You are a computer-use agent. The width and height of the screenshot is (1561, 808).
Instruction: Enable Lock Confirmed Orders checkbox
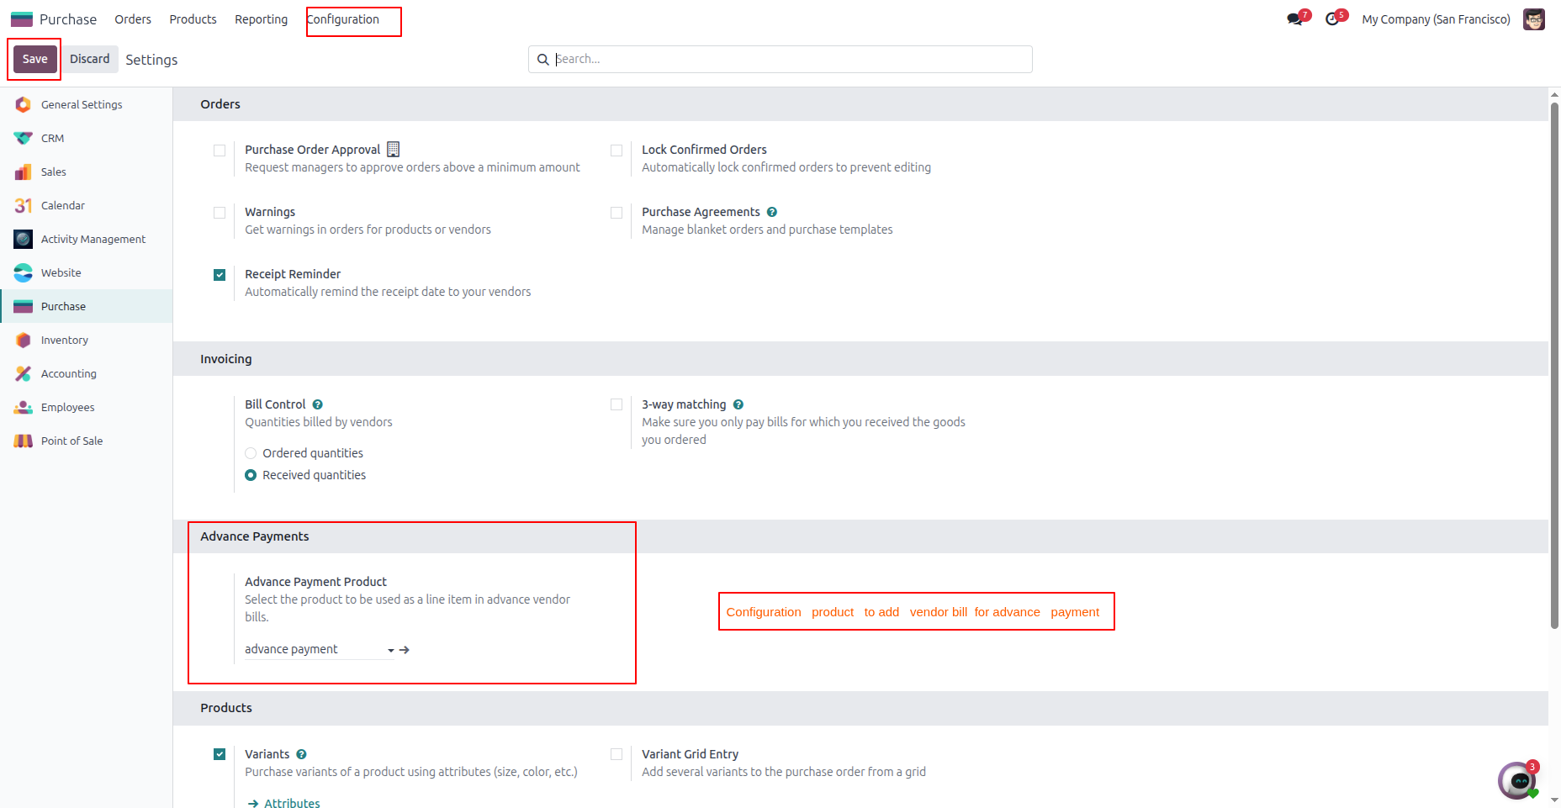616,151
